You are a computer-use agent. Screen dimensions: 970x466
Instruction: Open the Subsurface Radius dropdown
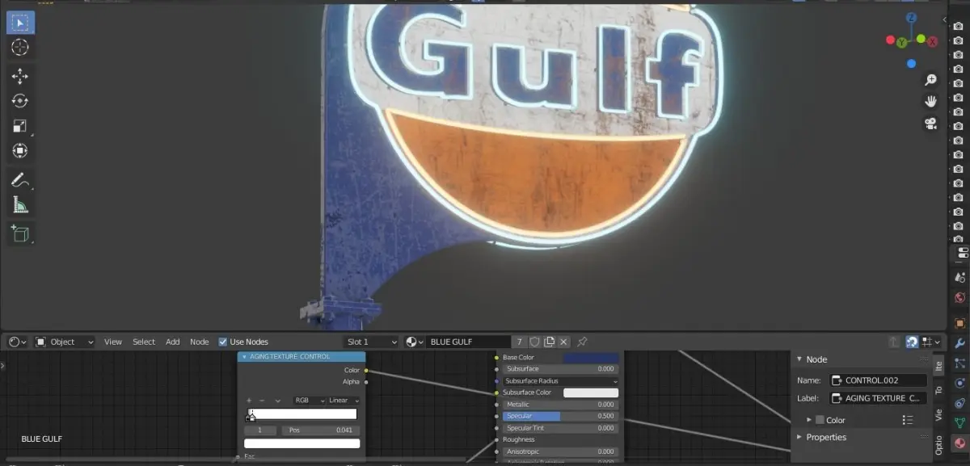(x=560, y=380)
